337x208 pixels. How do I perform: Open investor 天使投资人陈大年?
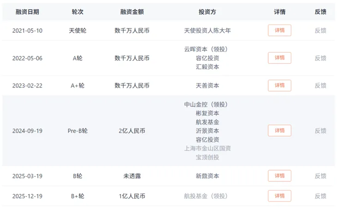[x=207, y=30]
